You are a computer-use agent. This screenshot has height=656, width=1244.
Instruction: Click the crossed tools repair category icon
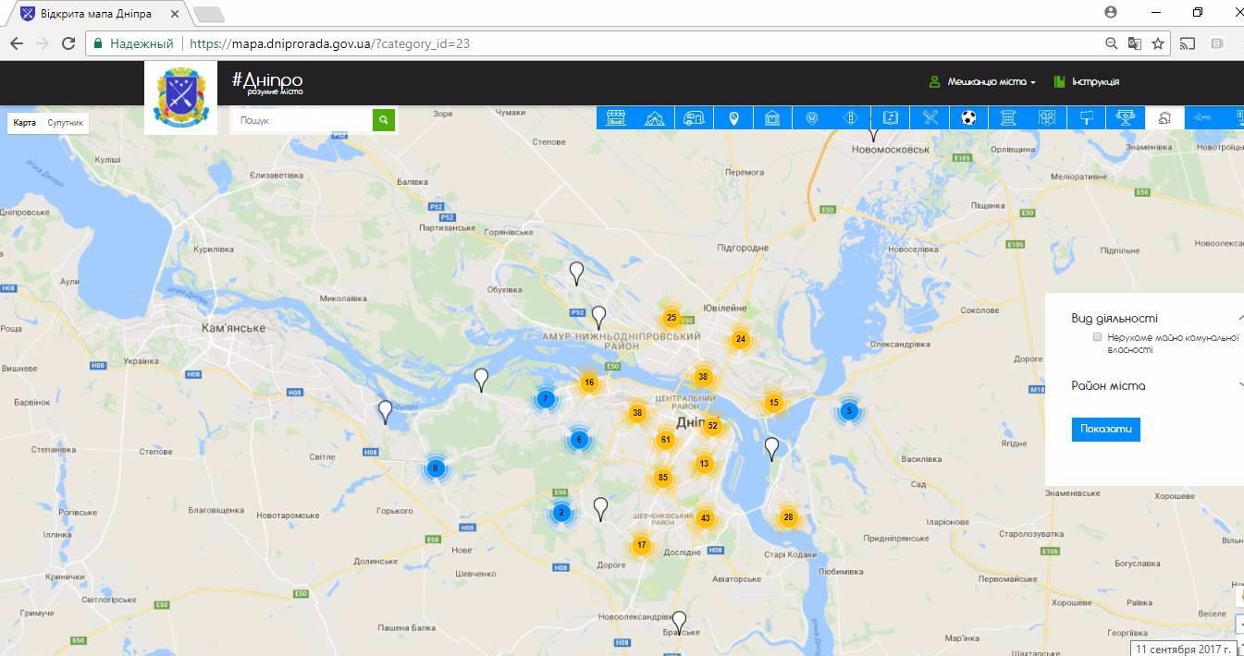pyautogui.click(x=930, y=117)
